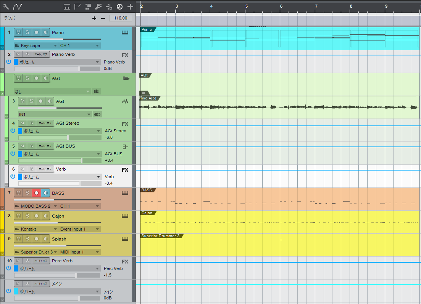Click the Splash track keyboard instrument icon

(125, 239)
